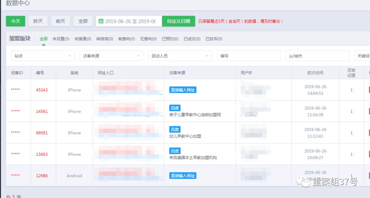Select the 未接通(0) tab
Viewport: 370px width, 198px height.
click(x=83, y=39)
